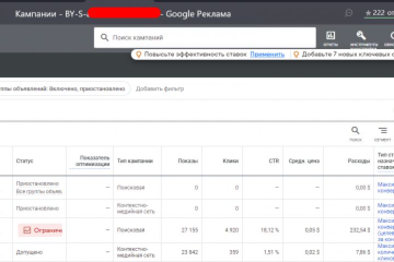Click the Bid strategy type column header

[386, 160]
